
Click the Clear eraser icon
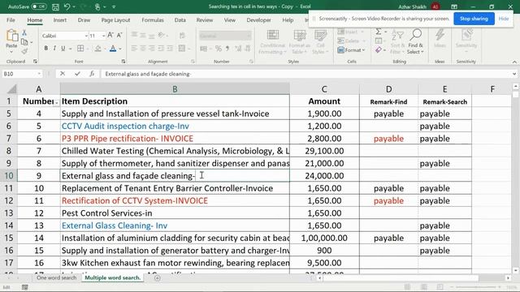pos(379,50)
